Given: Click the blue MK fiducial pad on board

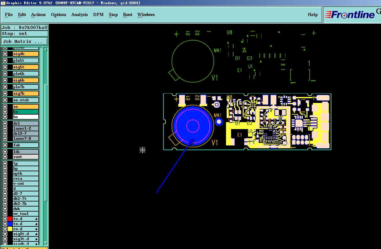Looking at the screenshot, I should pos(219,122).
